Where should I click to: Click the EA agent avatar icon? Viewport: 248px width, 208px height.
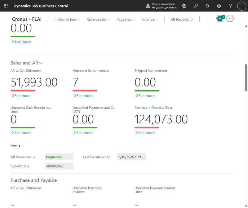pos(220,18)
